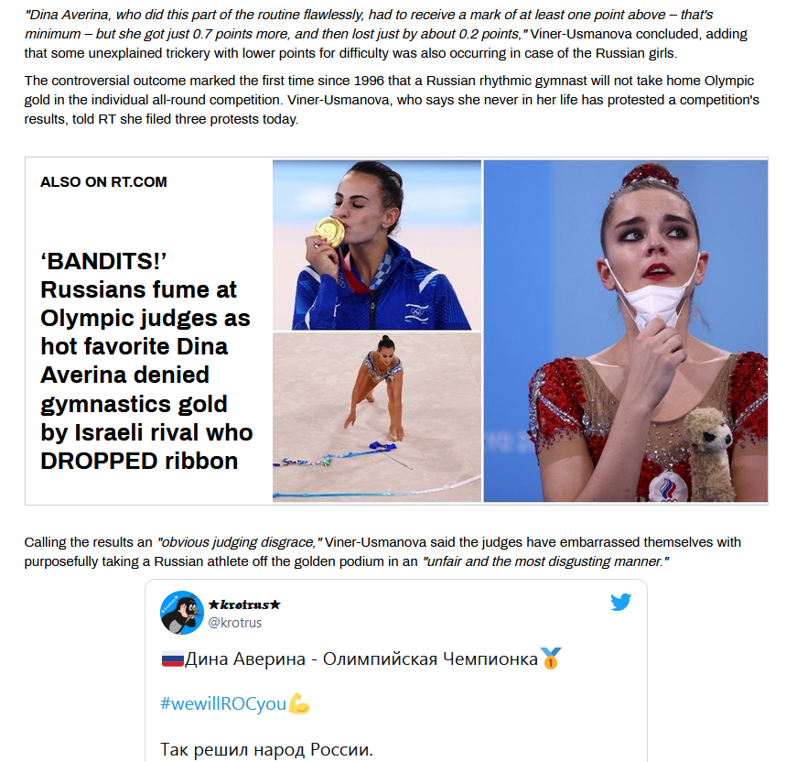Open the @krotrus handle link
The image size is (786, 762).
(x=234, y=623)
